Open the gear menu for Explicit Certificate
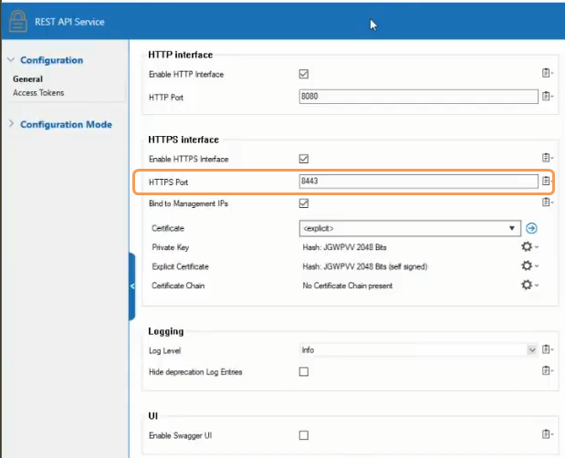Image resolution: width=565 pixels, height=458 pixels. [527, 265]
